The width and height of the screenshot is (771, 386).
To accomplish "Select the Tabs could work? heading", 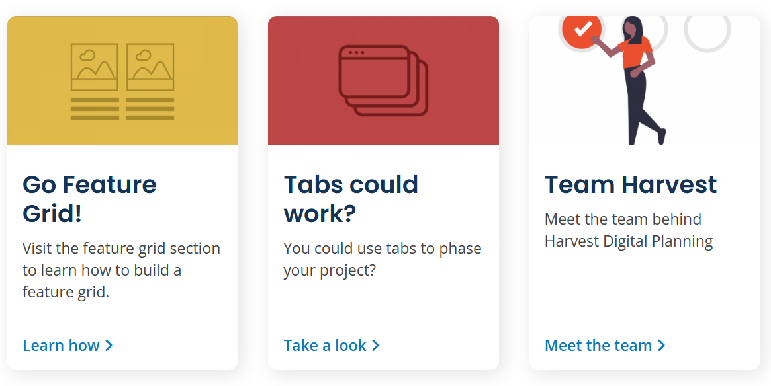I will pos(351,199).
